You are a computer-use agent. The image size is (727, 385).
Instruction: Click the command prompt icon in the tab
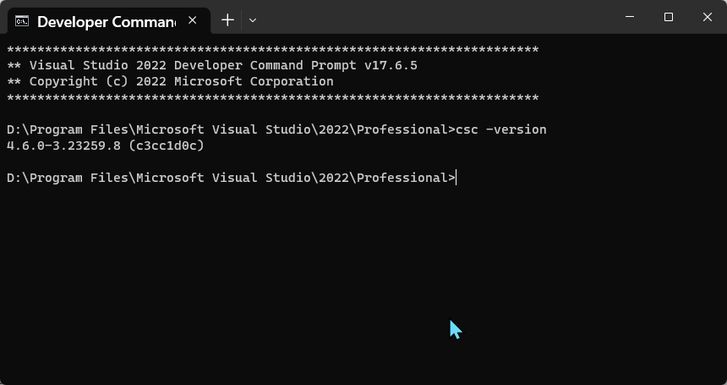[22, 21]
